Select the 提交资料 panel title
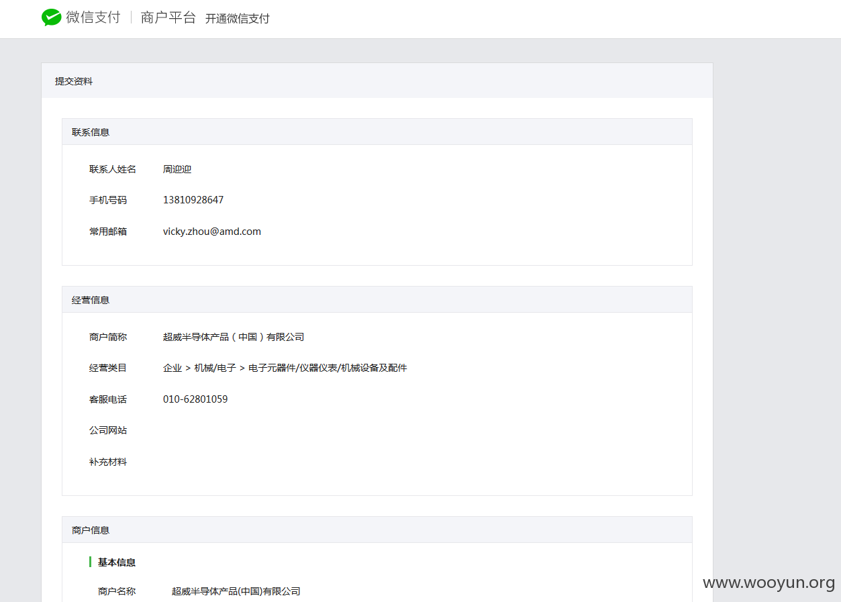The image size is (841, 602). pyautogui.click(x=74, y=81)
